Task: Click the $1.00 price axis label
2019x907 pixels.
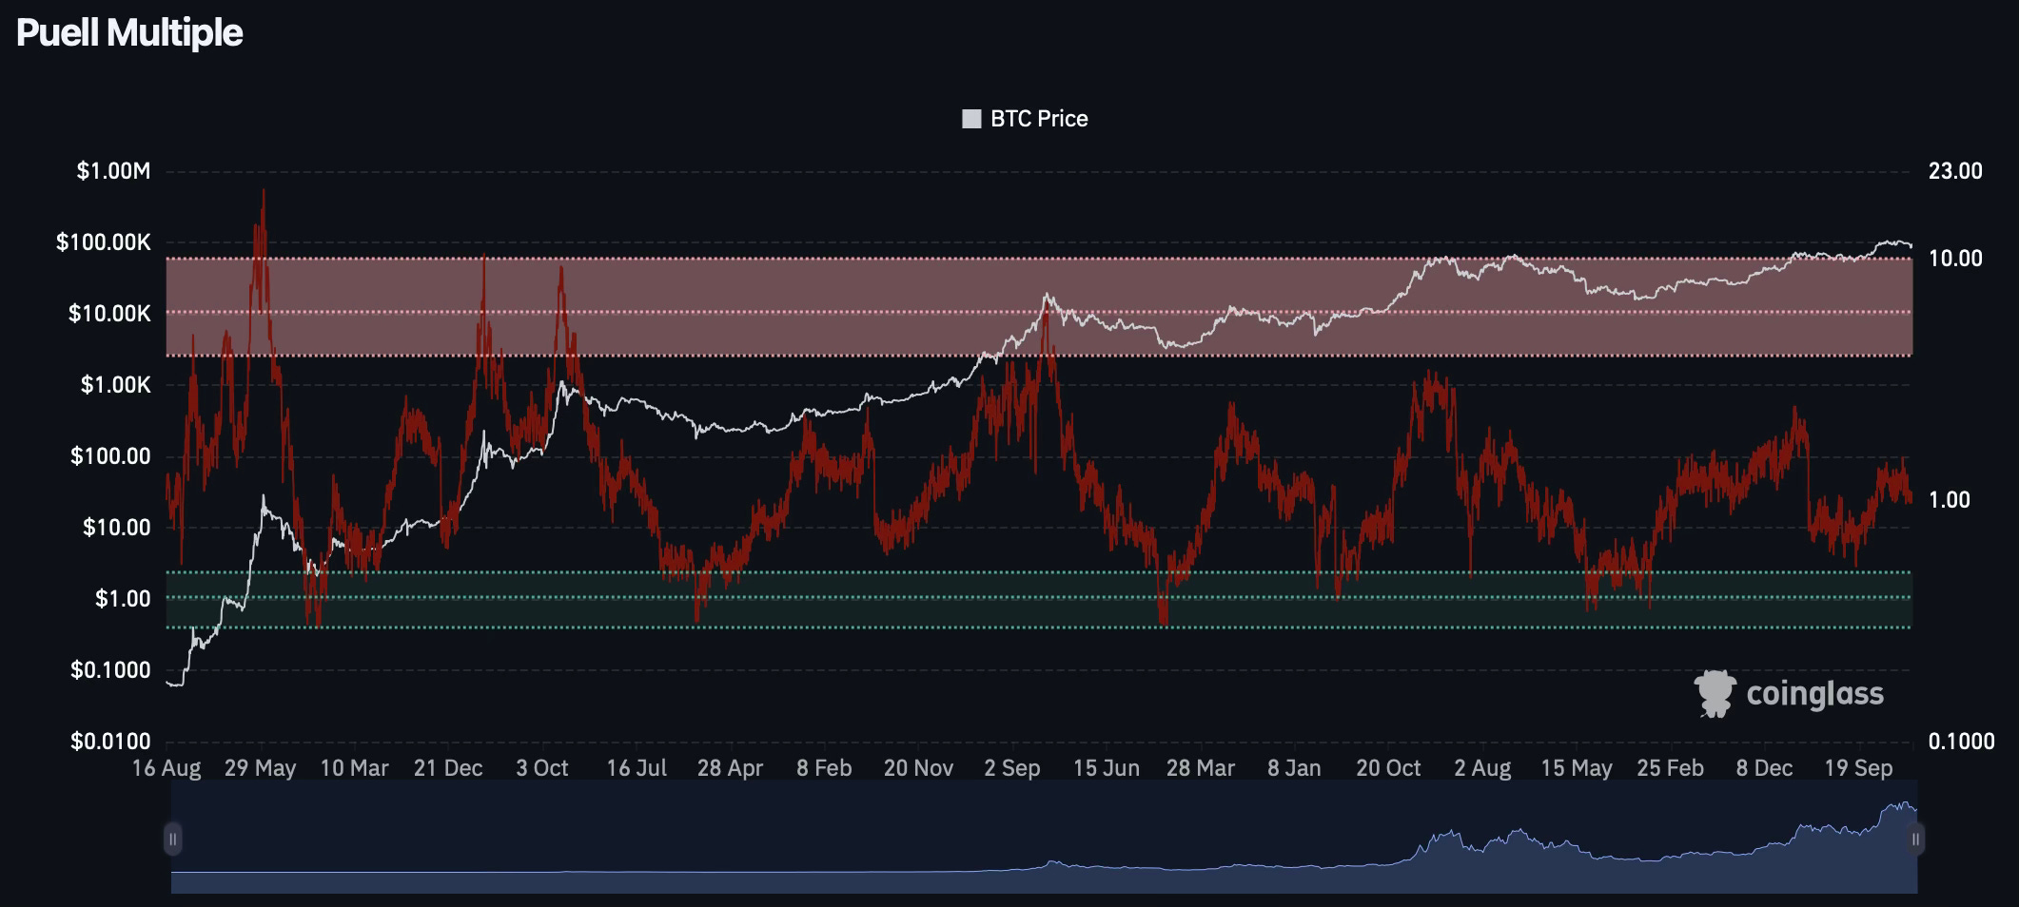Action: 123,599
